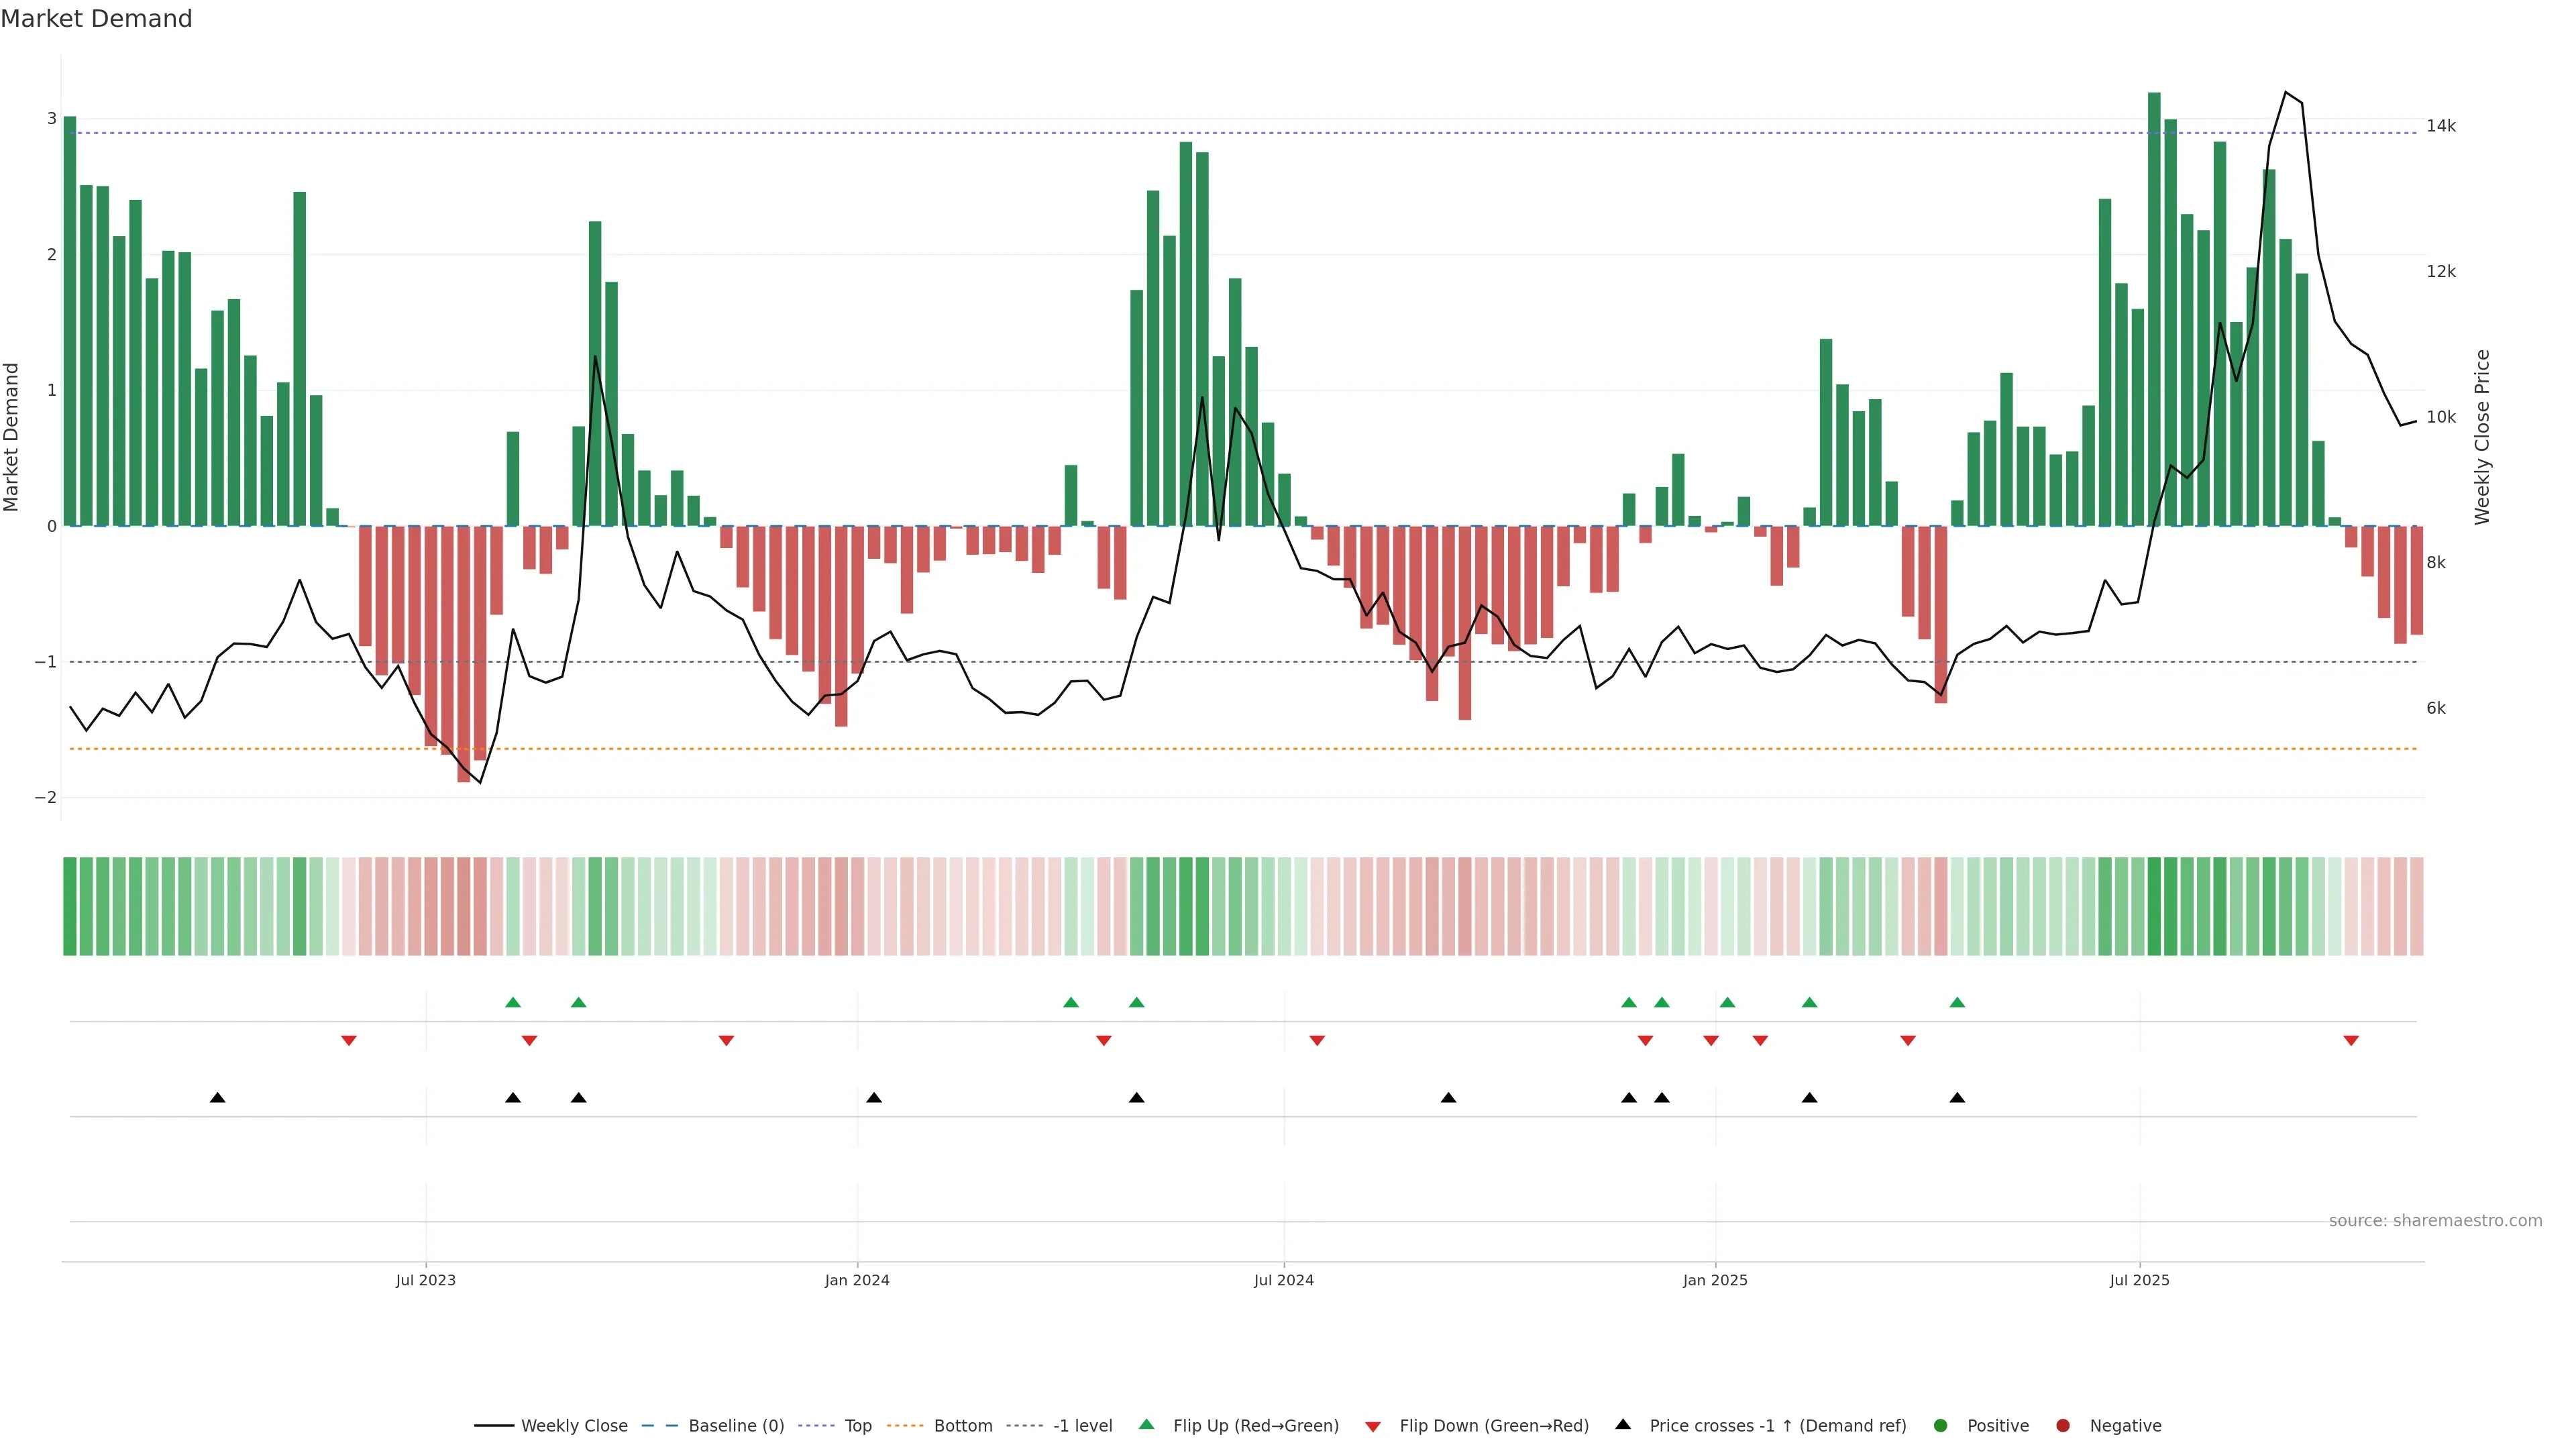
Task: Click green Positive legend dot
Action: 1941,1426
